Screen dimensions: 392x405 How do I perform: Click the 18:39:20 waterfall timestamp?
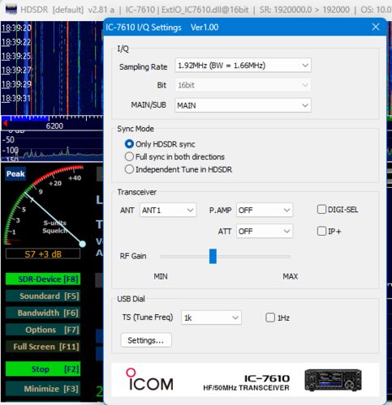[16, 28]
